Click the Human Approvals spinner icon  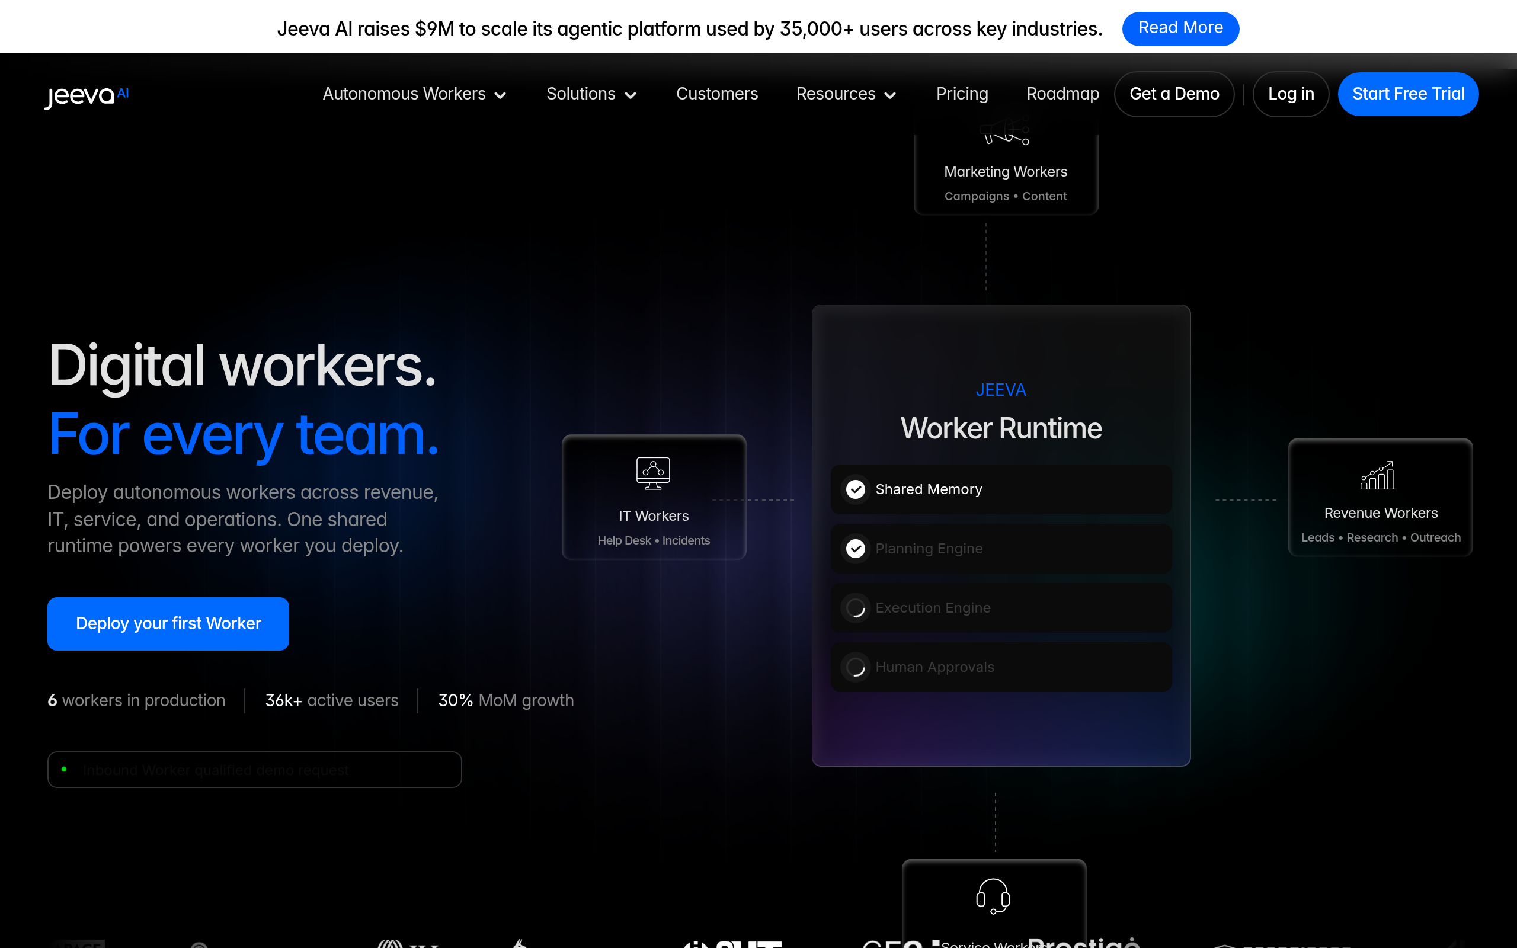coord(856,667)
